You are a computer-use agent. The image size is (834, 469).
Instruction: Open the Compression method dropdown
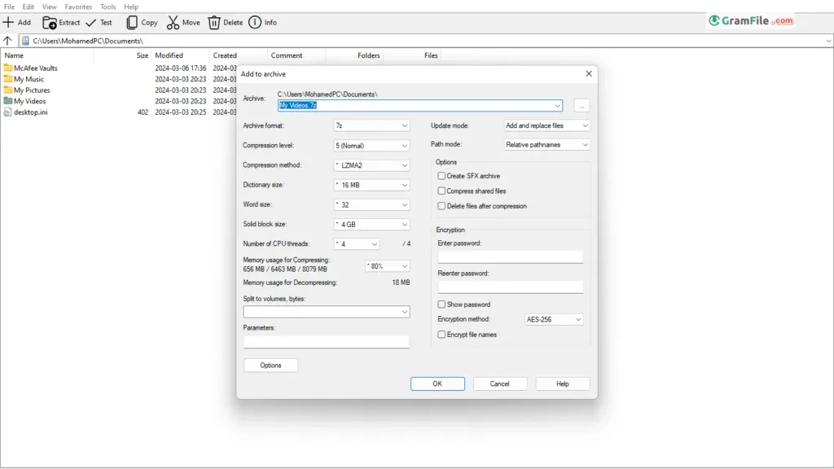click(x=371, y=164)
